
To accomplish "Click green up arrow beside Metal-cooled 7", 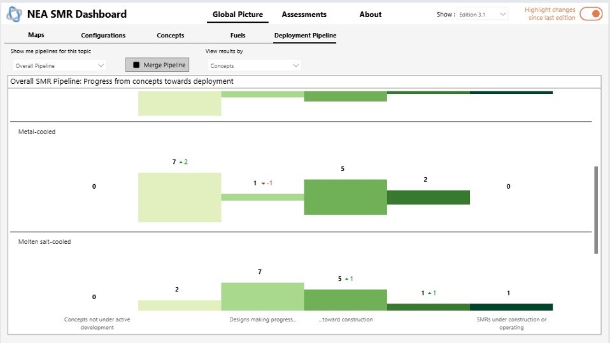I will [x=181, y=163].
